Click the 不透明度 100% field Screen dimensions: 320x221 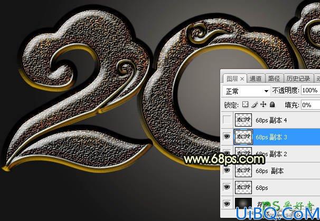pyautogui.click(x=310, y=90)
